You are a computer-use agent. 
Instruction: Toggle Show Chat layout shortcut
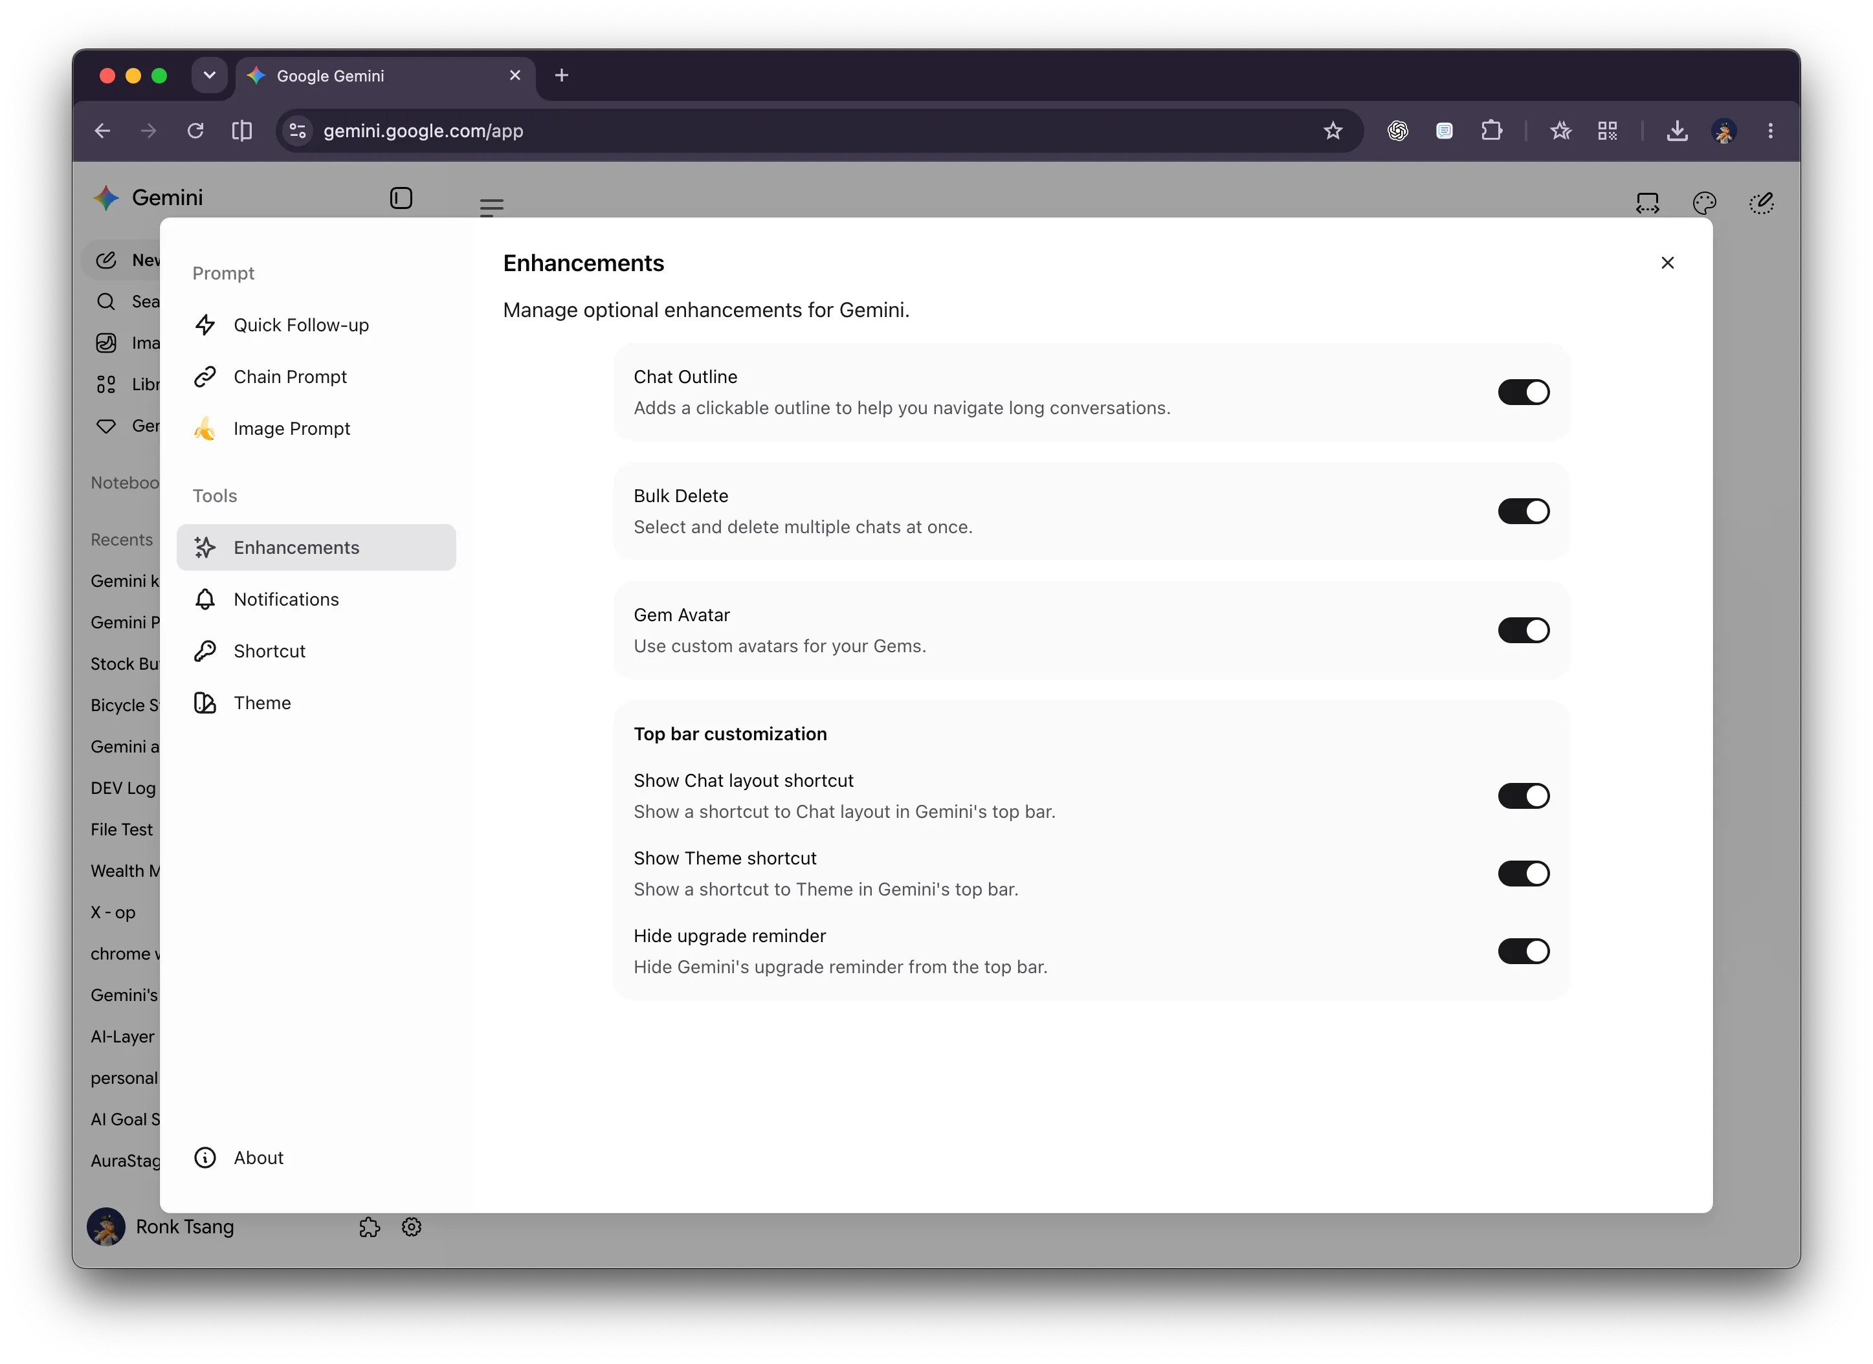point(1524,796)
